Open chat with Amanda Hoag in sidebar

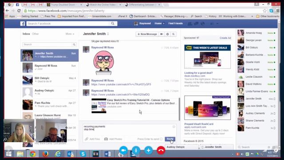[256, 33]
